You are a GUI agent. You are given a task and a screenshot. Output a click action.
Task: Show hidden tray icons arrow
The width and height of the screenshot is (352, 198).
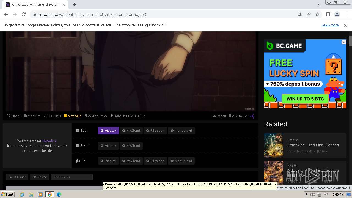(307, 194)
